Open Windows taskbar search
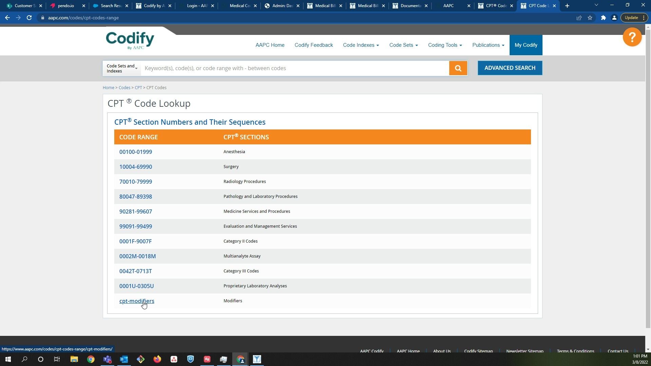 coord(24,359)
